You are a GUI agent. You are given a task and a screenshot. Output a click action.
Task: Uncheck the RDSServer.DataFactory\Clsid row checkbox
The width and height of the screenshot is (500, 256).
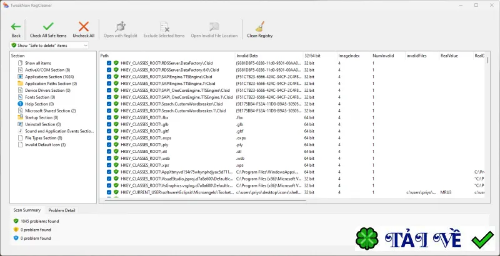pyautogui.click(x=109, y=63)
